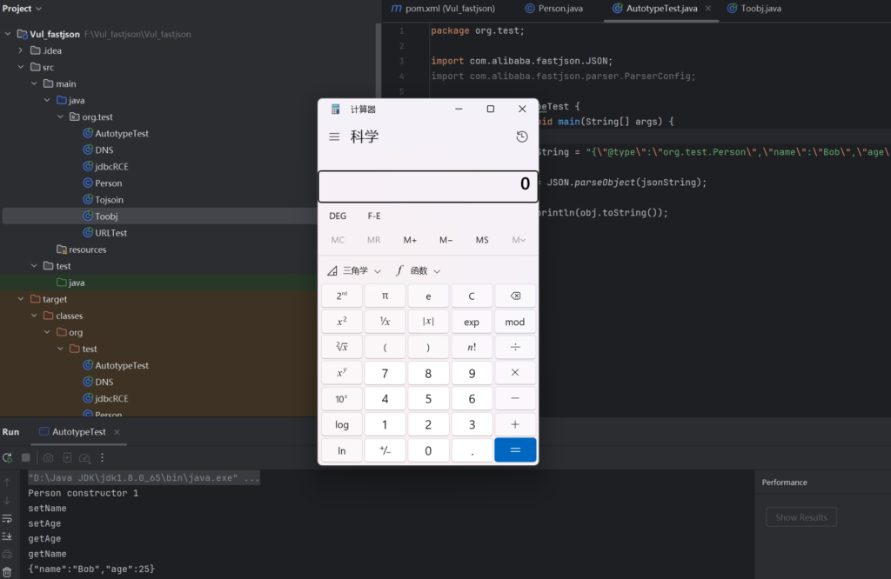Open the trigonometry dropdown in calculator
This screenshot has height=579, width=891.
[x=354, y=270]
